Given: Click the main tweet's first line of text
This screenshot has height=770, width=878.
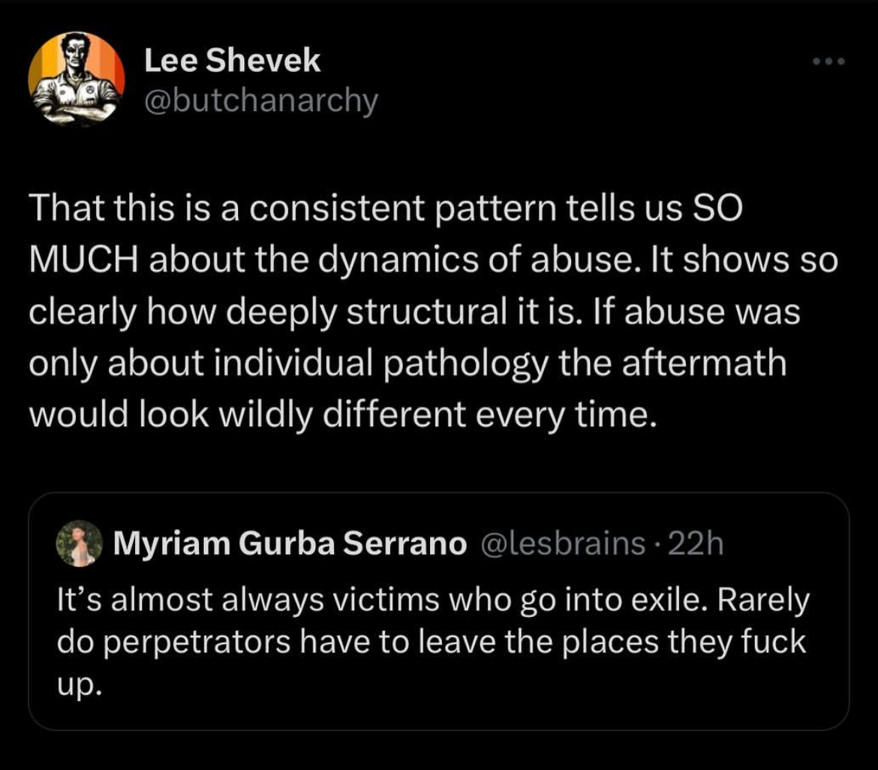Looking at the screenshot, I should 384,211.
